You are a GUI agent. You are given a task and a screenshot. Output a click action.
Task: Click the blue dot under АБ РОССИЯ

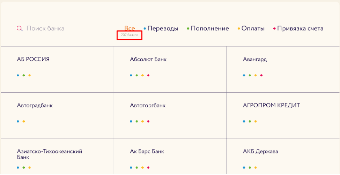tap(18, 75)
